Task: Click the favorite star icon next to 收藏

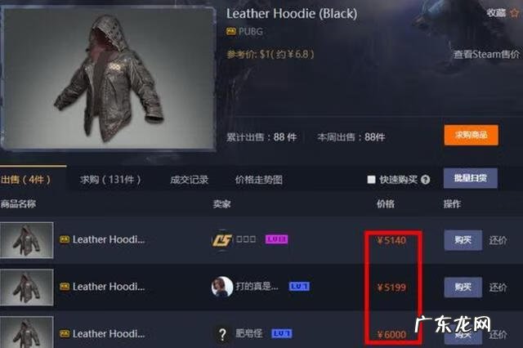Action: tap(515, 13)
